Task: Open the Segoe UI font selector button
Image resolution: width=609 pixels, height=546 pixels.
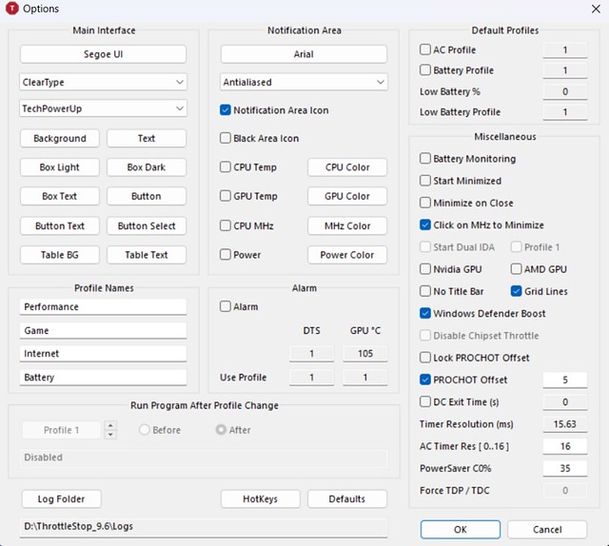Action: [x=103, y=54]
